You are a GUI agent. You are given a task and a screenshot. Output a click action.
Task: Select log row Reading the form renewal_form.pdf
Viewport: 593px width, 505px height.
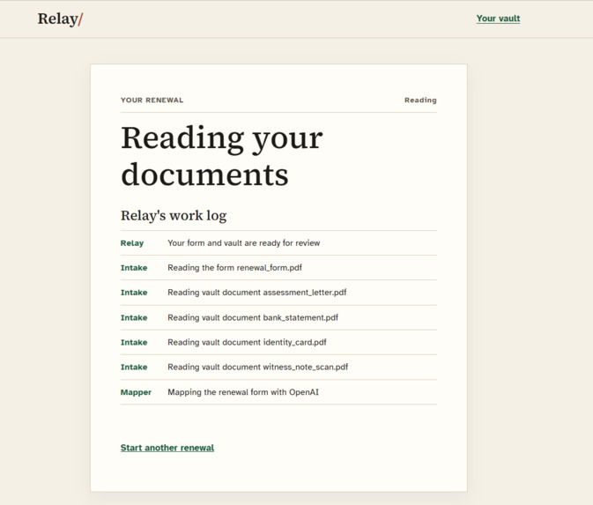point(278,268)
